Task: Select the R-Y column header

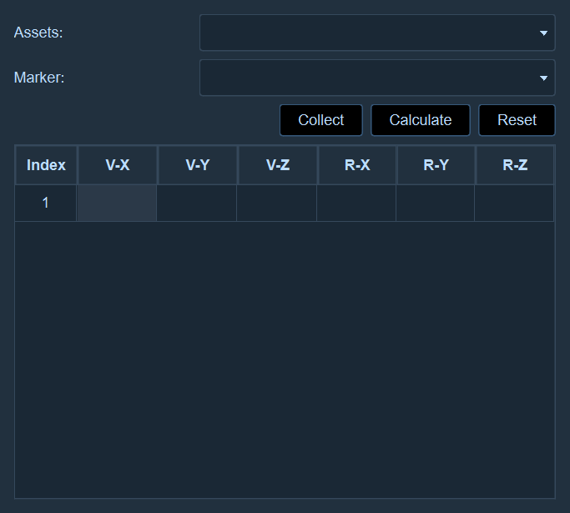Action: click(436, 165)
